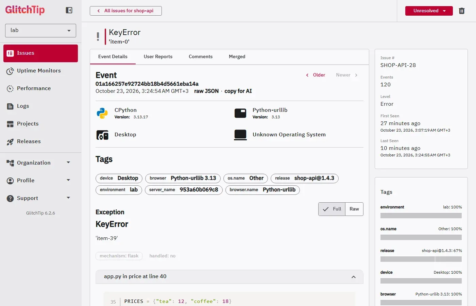Click the server_name 953a60b069c8 tag
The image size is (476, 306).
[x=184, y=190]
